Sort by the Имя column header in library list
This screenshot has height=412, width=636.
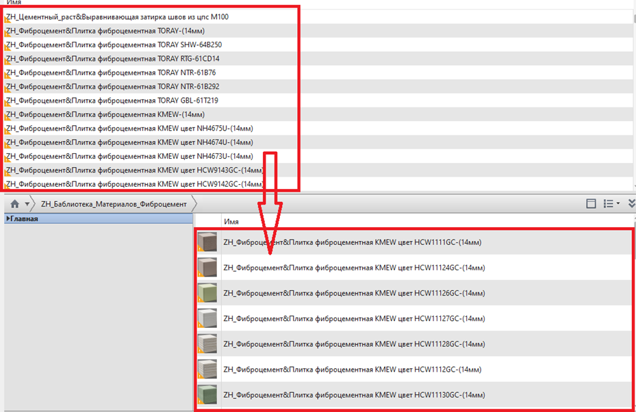pos(231,222)
